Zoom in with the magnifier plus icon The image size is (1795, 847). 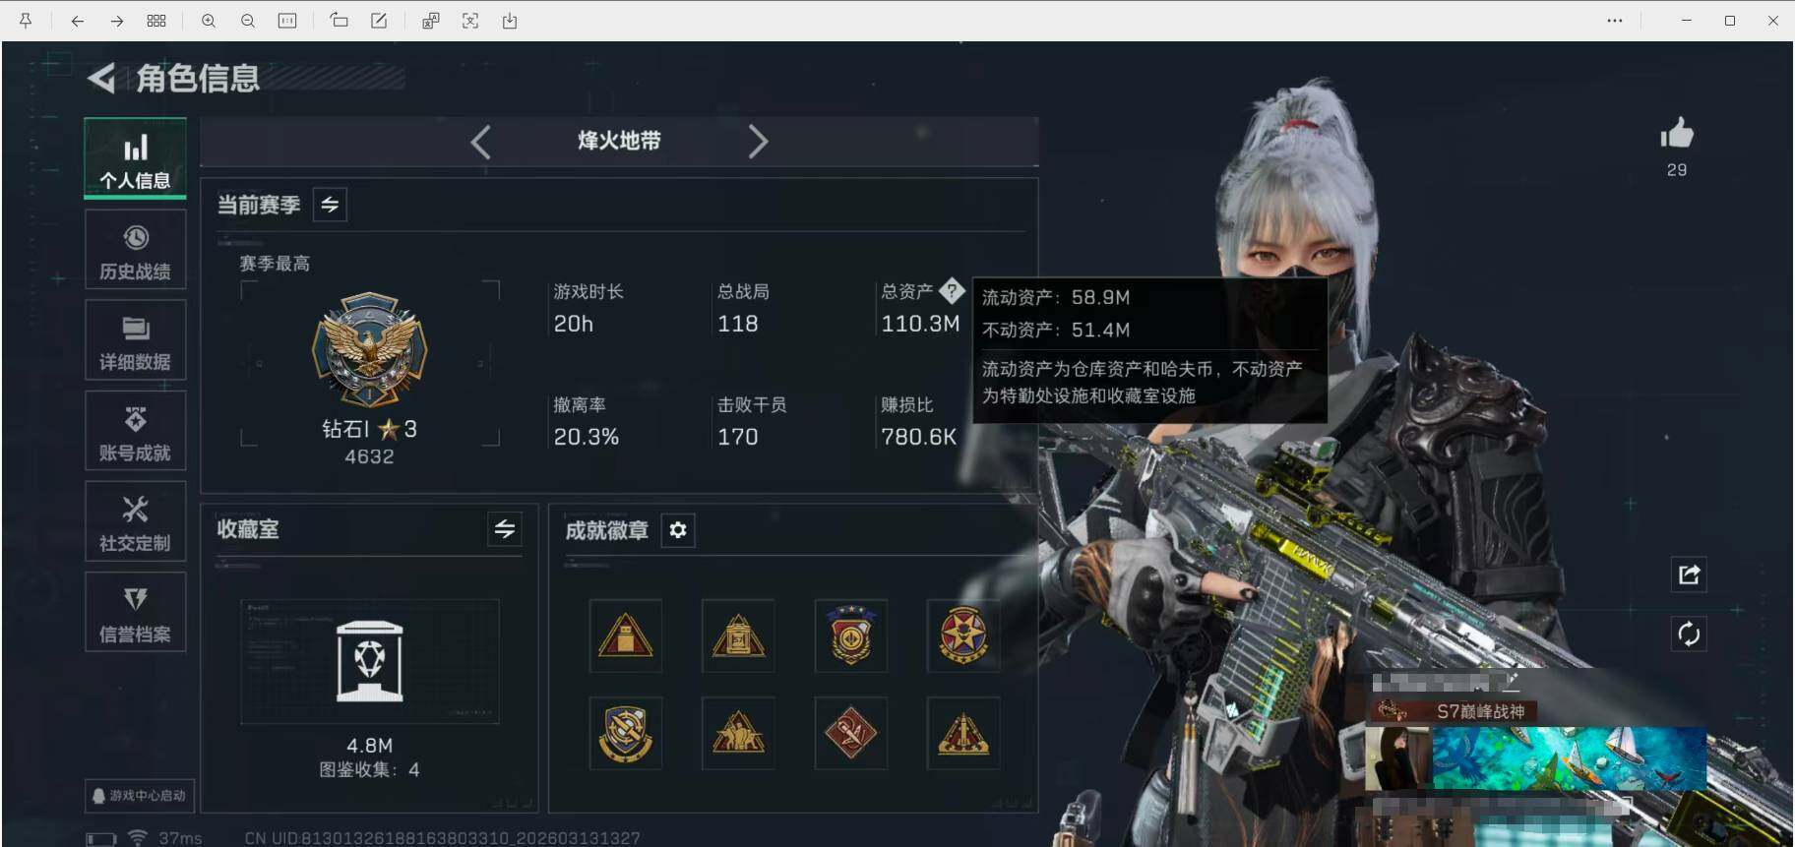(x=209, y=21)
